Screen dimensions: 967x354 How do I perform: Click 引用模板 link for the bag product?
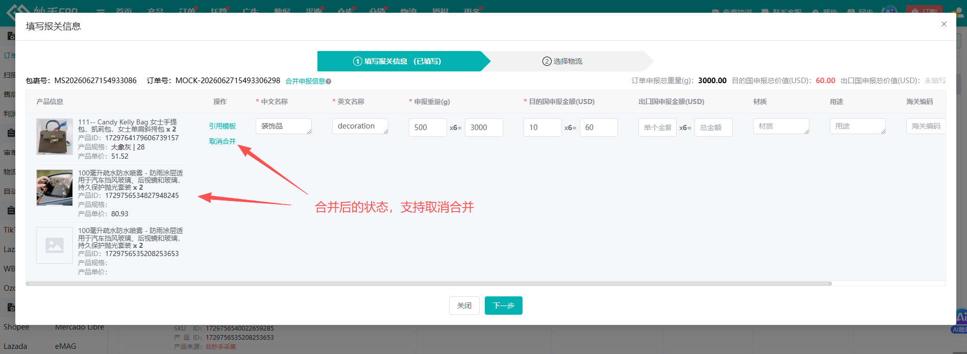[x=222, y=126]
